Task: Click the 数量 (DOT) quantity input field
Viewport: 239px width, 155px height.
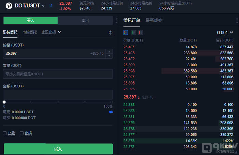Action: click(x=58, y=74)
